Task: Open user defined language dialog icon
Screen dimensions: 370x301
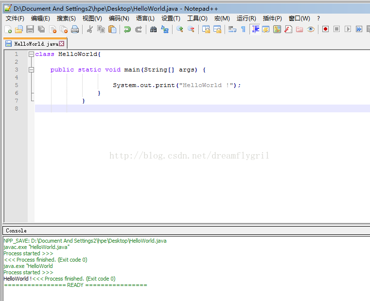Action: [266, 29]
